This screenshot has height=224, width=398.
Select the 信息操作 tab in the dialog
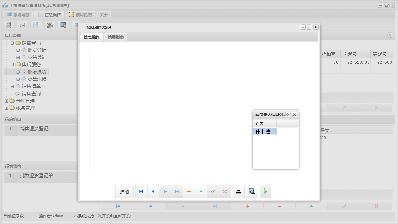(92, 37)
